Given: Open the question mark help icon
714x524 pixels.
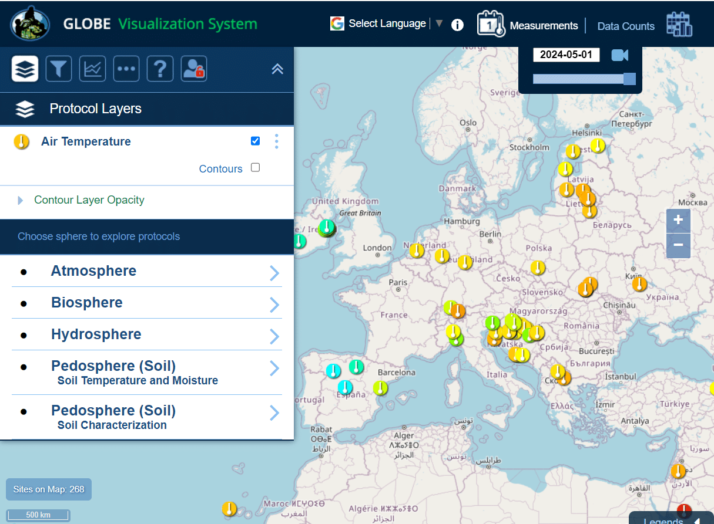Looking at the screenshot, I should pyautogui.click(x=160, y=69).
